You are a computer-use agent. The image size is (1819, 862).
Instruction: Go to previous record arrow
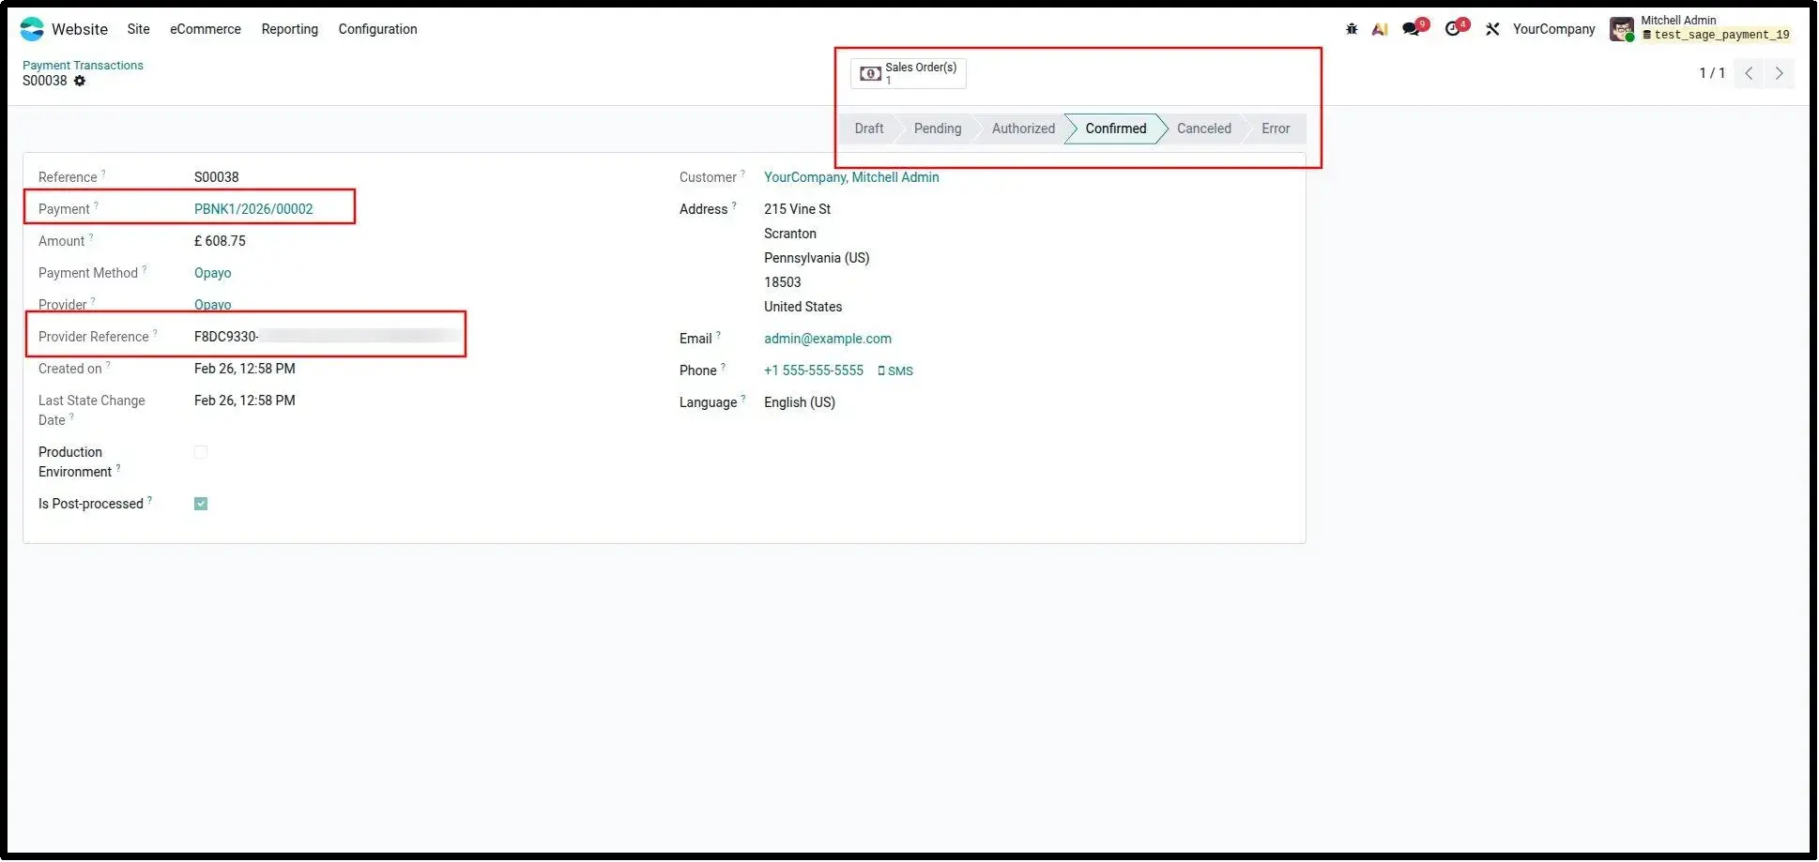1749,73
